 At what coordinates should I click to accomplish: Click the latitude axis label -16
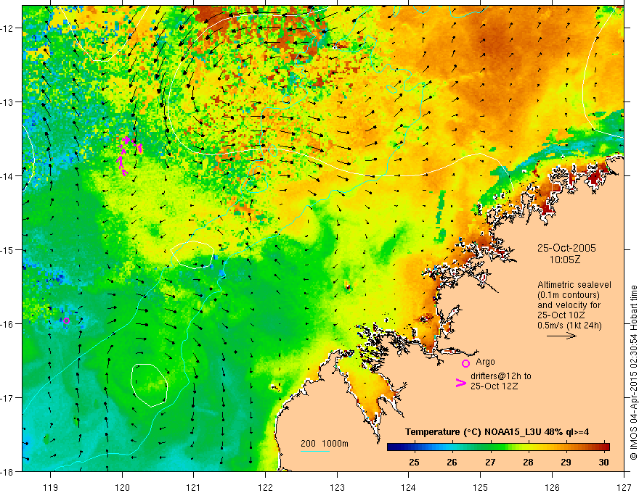(8, 324)
